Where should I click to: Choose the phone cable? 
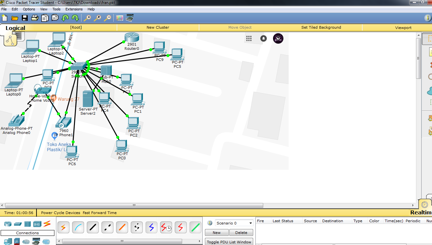137,227
